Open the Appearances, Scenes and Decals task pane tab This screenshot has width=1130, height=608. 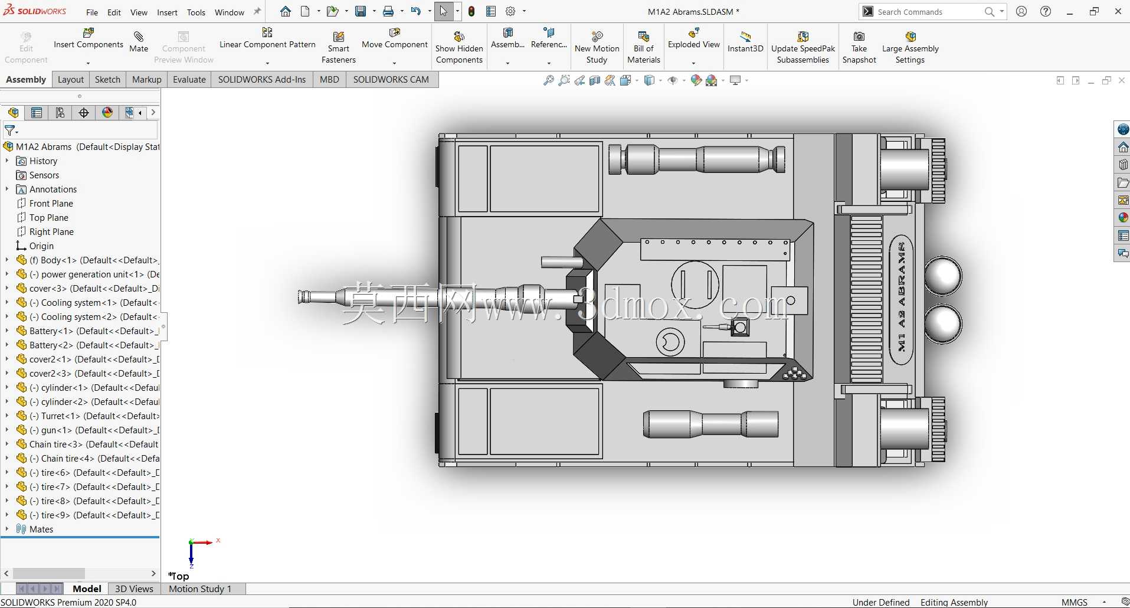click(1123, 218)
